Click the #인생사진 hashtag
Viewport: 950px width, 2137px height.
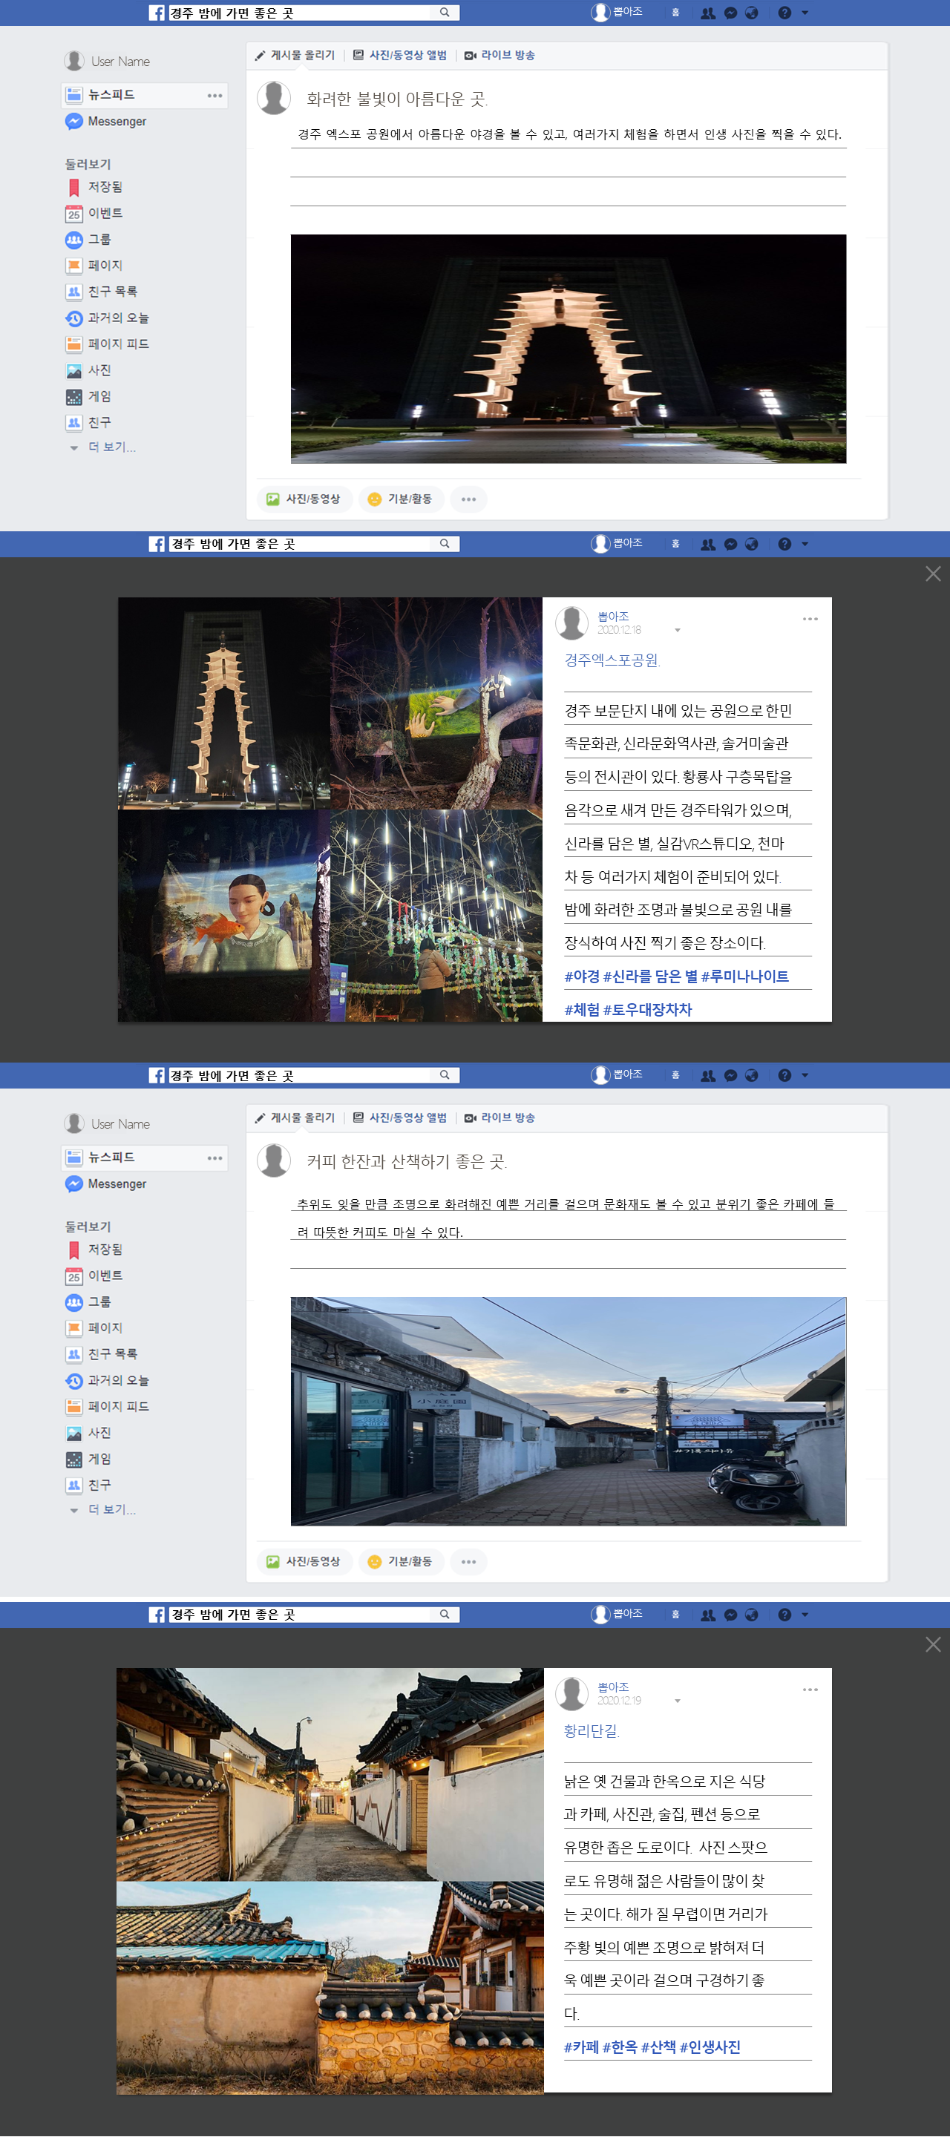pyautogui.click(x=710, y=2046)
